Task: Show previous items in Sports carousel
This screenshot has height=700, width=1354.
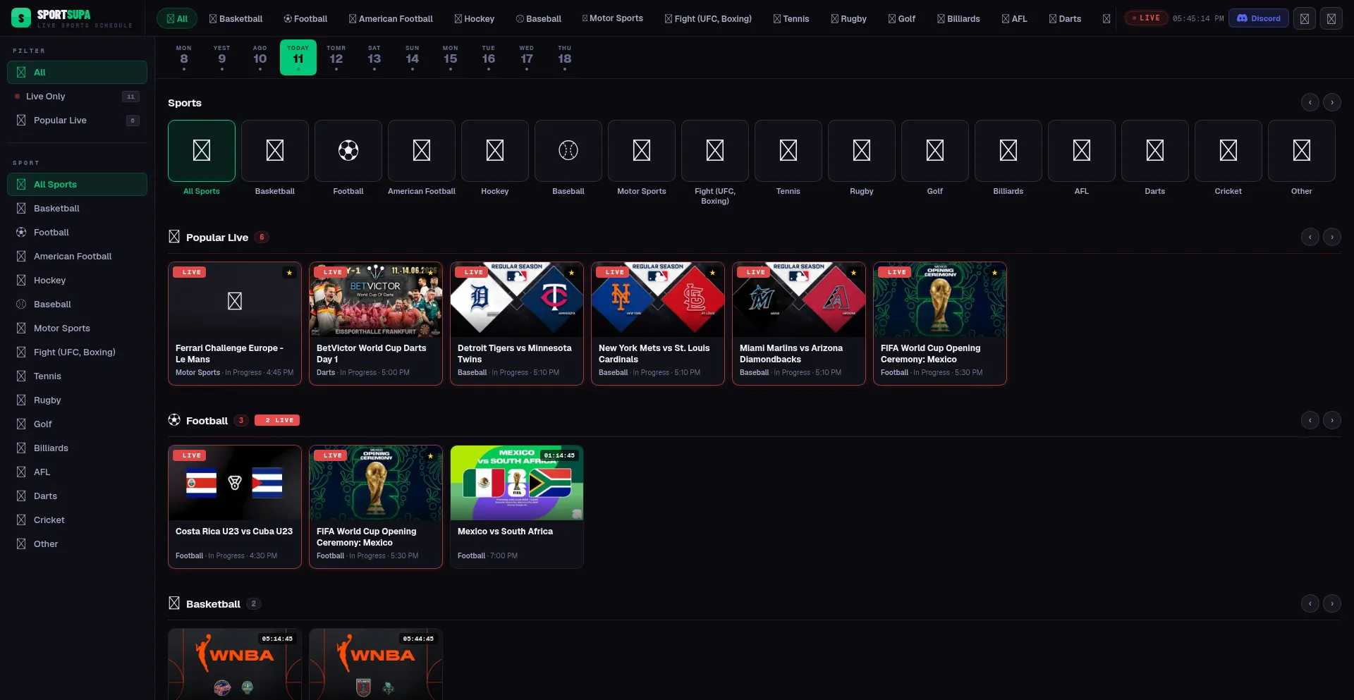Action: (1310, 102)
